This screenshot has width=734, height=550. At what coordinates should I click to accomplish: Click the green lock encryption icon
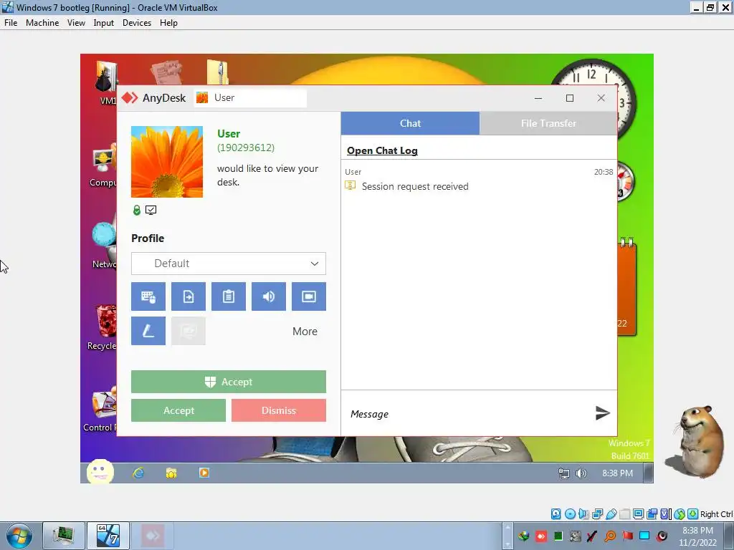pos(137,211)
